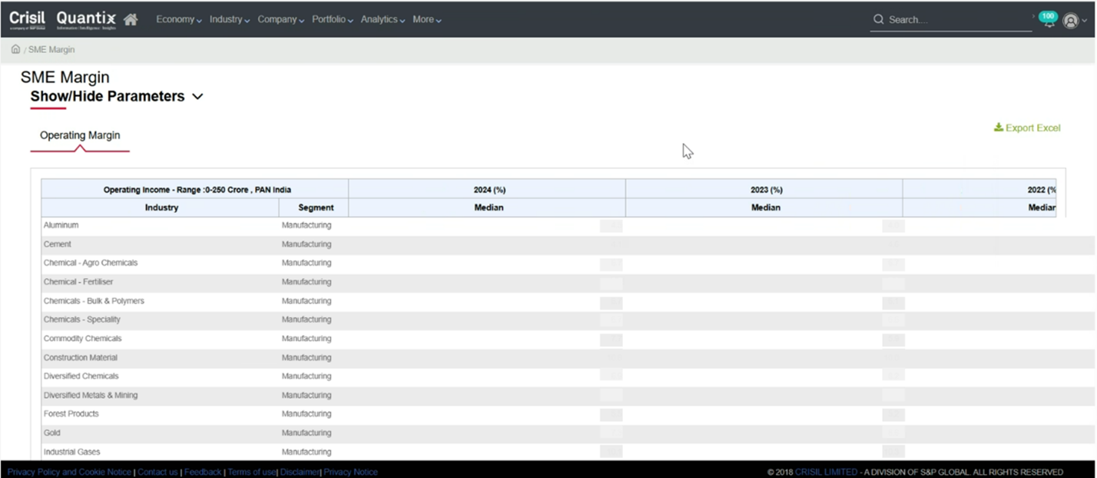The image size is (1097, 478).
Task: Click the home icon in the breadcrumb
Action: point(15,48)
